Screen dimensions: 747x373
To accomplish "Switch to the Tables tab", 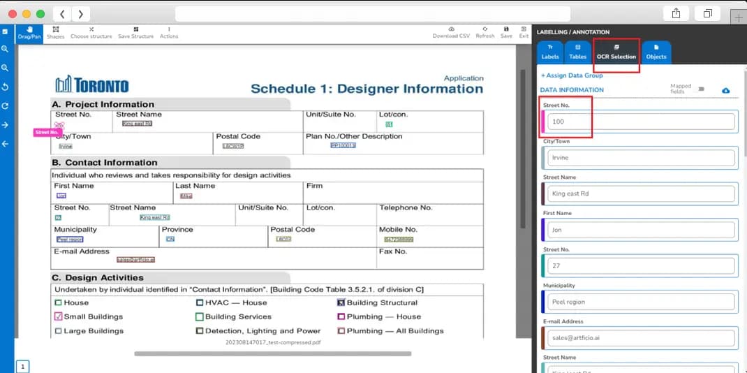I will coord(577,52).
